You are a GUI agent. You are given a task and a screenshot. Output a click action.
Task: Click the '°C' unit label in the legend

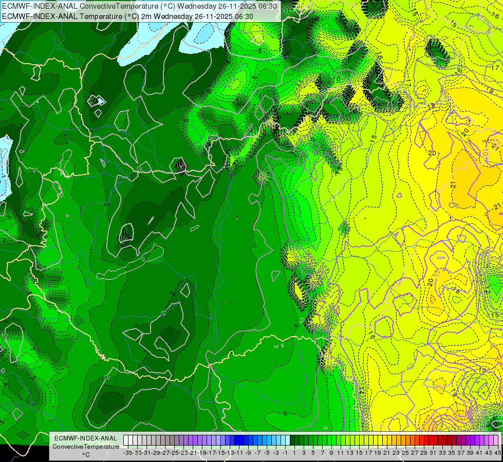[x=86, y=455]
